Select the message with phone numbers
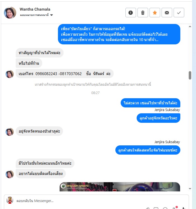The image size is (196, 209). pos(65,74)
